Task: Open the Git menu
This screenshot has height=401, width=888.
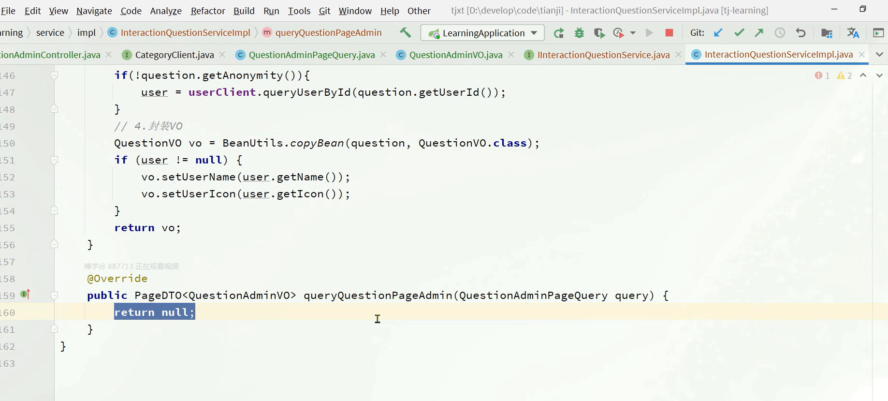Action: 325,11
